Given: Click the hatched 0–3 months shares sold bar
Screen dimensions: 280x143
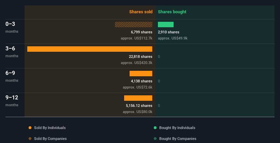Looking at the screenshot, I should [134, 25].
